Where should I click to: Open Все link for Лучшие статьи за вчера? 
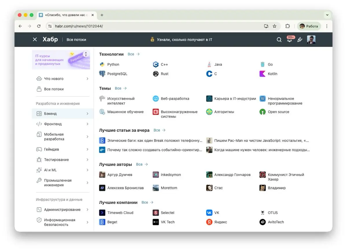[x=159, y=130]
